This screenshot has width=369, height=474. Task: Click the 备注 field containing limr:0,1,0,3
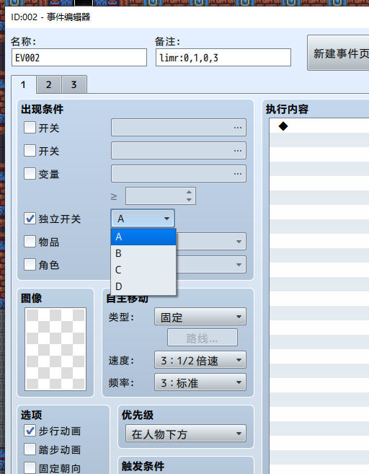point(223,58)
